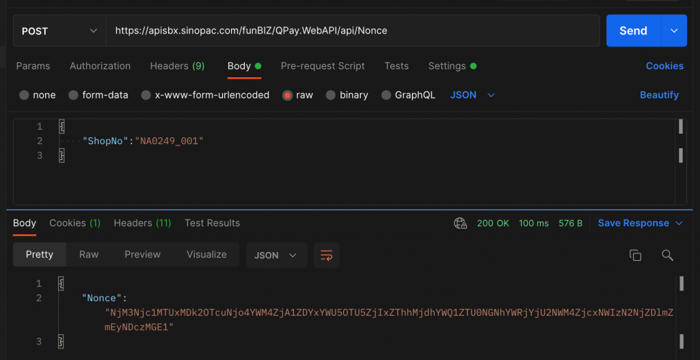Switch response view to Preview
The image size is (700, 360).
coord(142,255)
